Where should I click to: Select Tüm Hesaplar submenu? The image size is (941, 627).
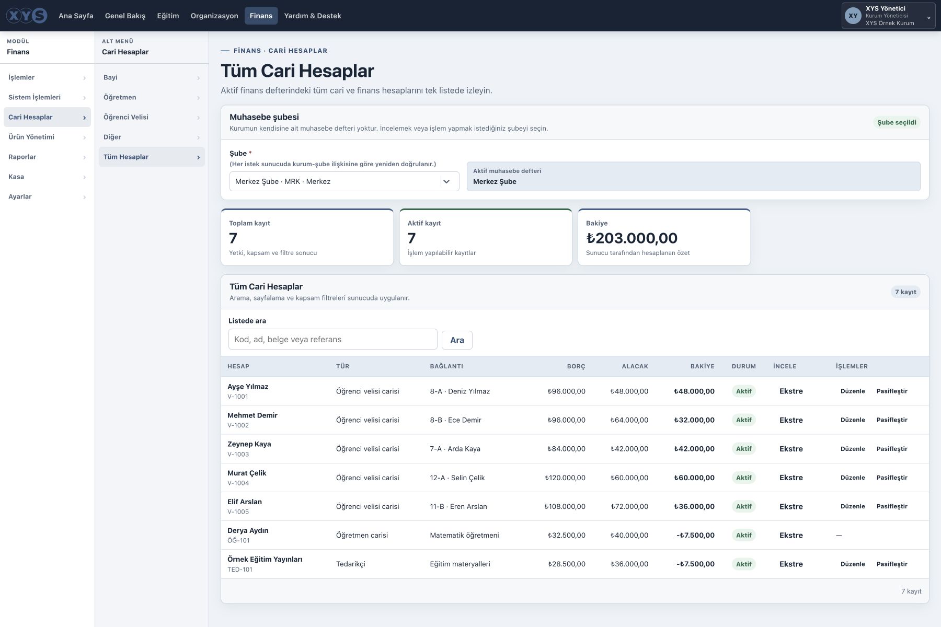(x=152, y=157)
